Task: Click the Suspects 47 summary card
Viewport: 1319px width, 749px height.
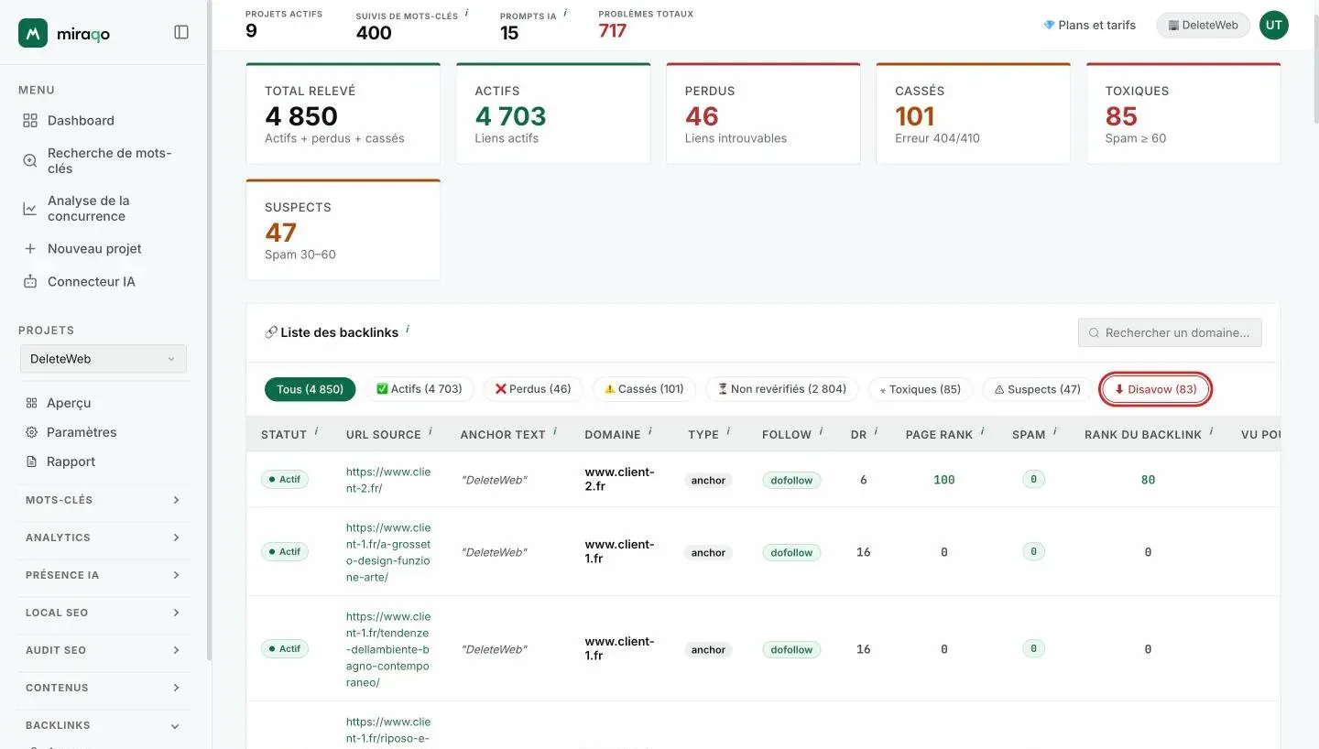Action: (343, 230)
